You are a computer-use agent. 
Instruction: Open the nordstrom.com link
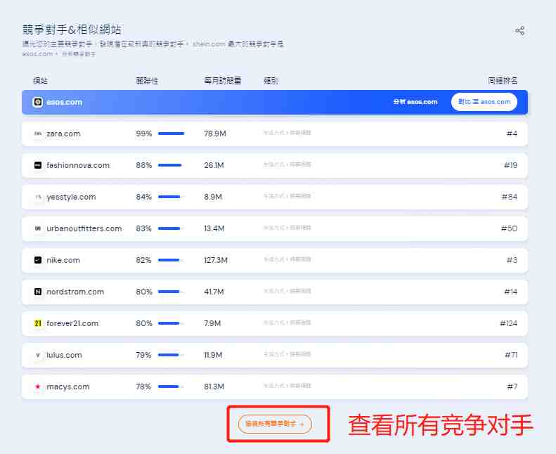75,292
